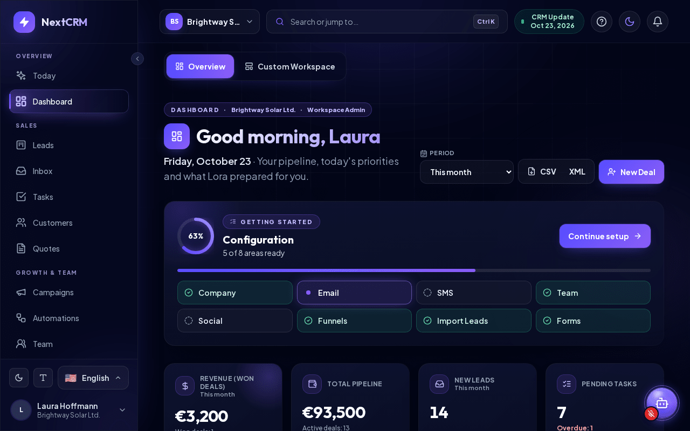Viewport: 690px width, 431px height.
Task: Open Customers in the sidebar
Action: (69, 223)
